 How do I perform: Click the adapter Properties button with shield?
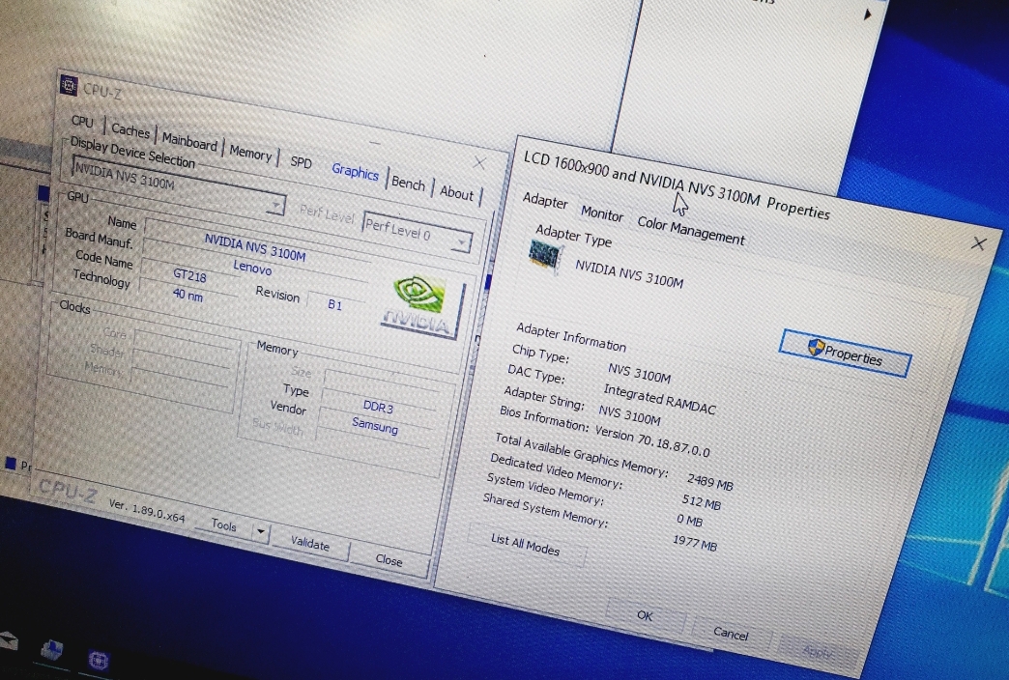point(845,354)
